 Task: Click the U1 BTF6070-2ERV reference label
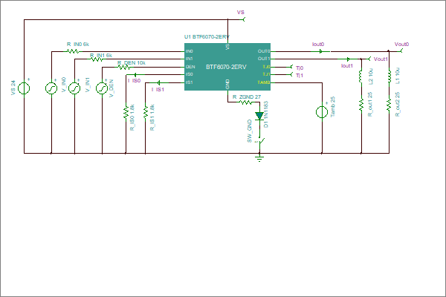click(207, 37)
